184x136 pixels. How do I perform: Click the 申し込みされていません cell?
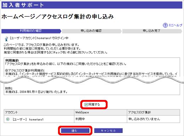click(x=153, y=119)
